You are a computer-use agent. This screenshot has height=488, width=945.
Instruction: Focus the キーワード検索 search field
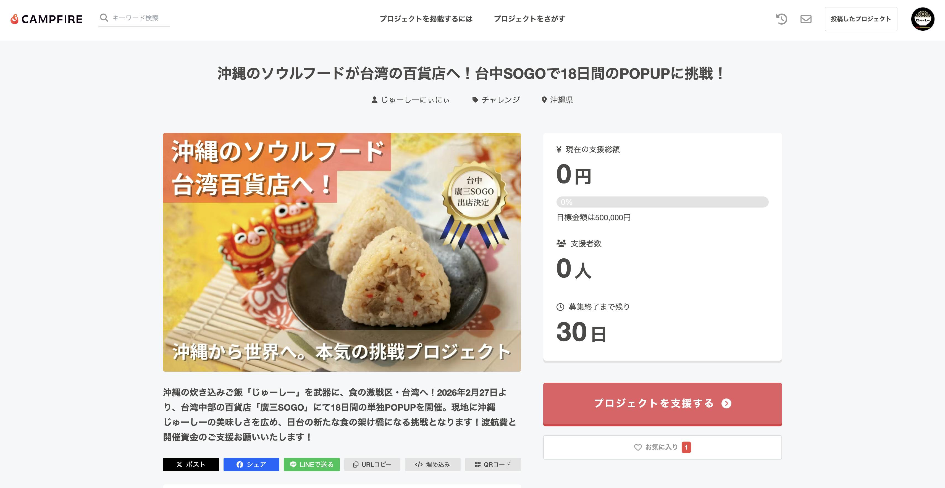140,18
